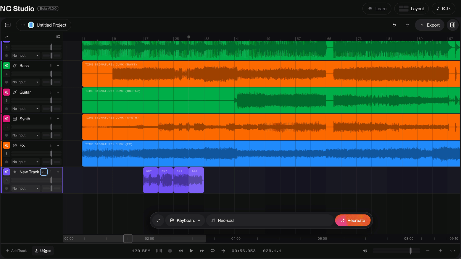461x259 pixels.
Task: Solo the Guitar track
Action: coord(7,100)
